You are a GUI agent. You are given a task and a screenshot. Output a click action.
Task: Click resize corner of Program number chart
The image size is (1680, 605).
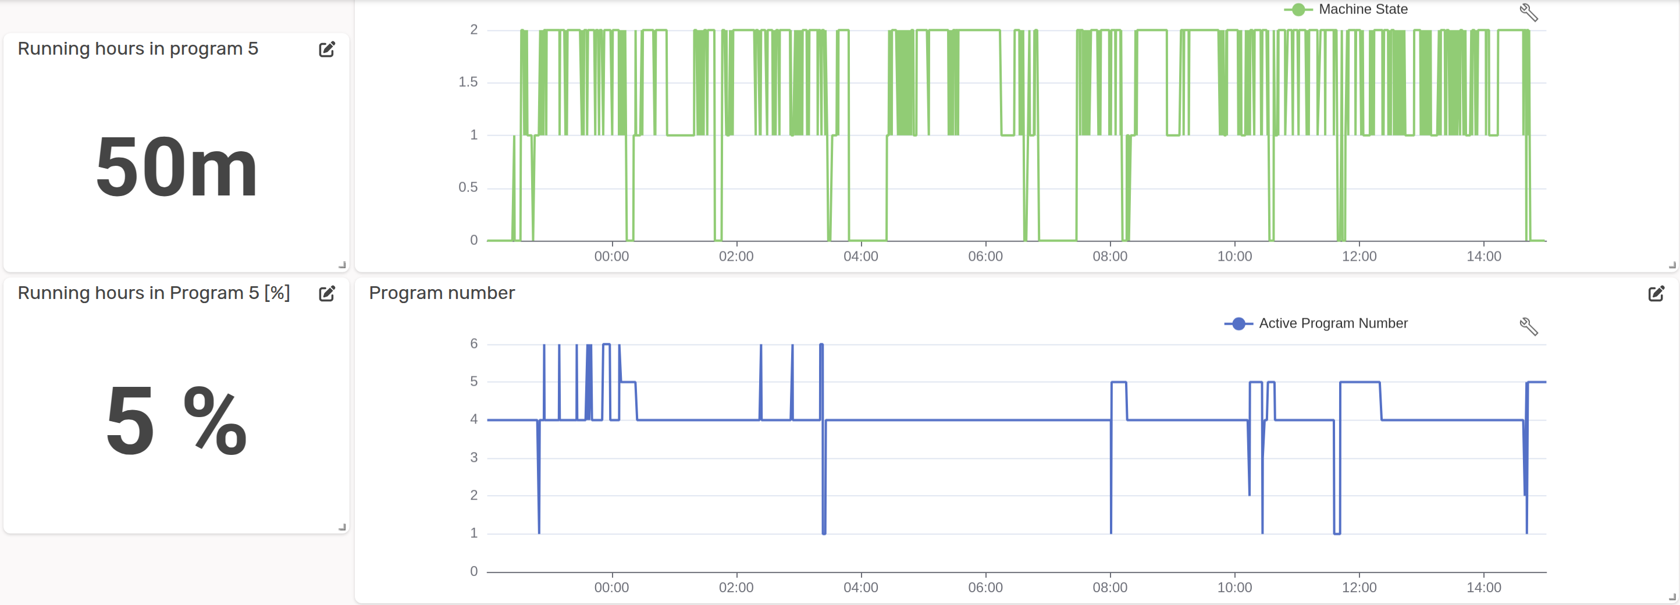(1671, 596)
